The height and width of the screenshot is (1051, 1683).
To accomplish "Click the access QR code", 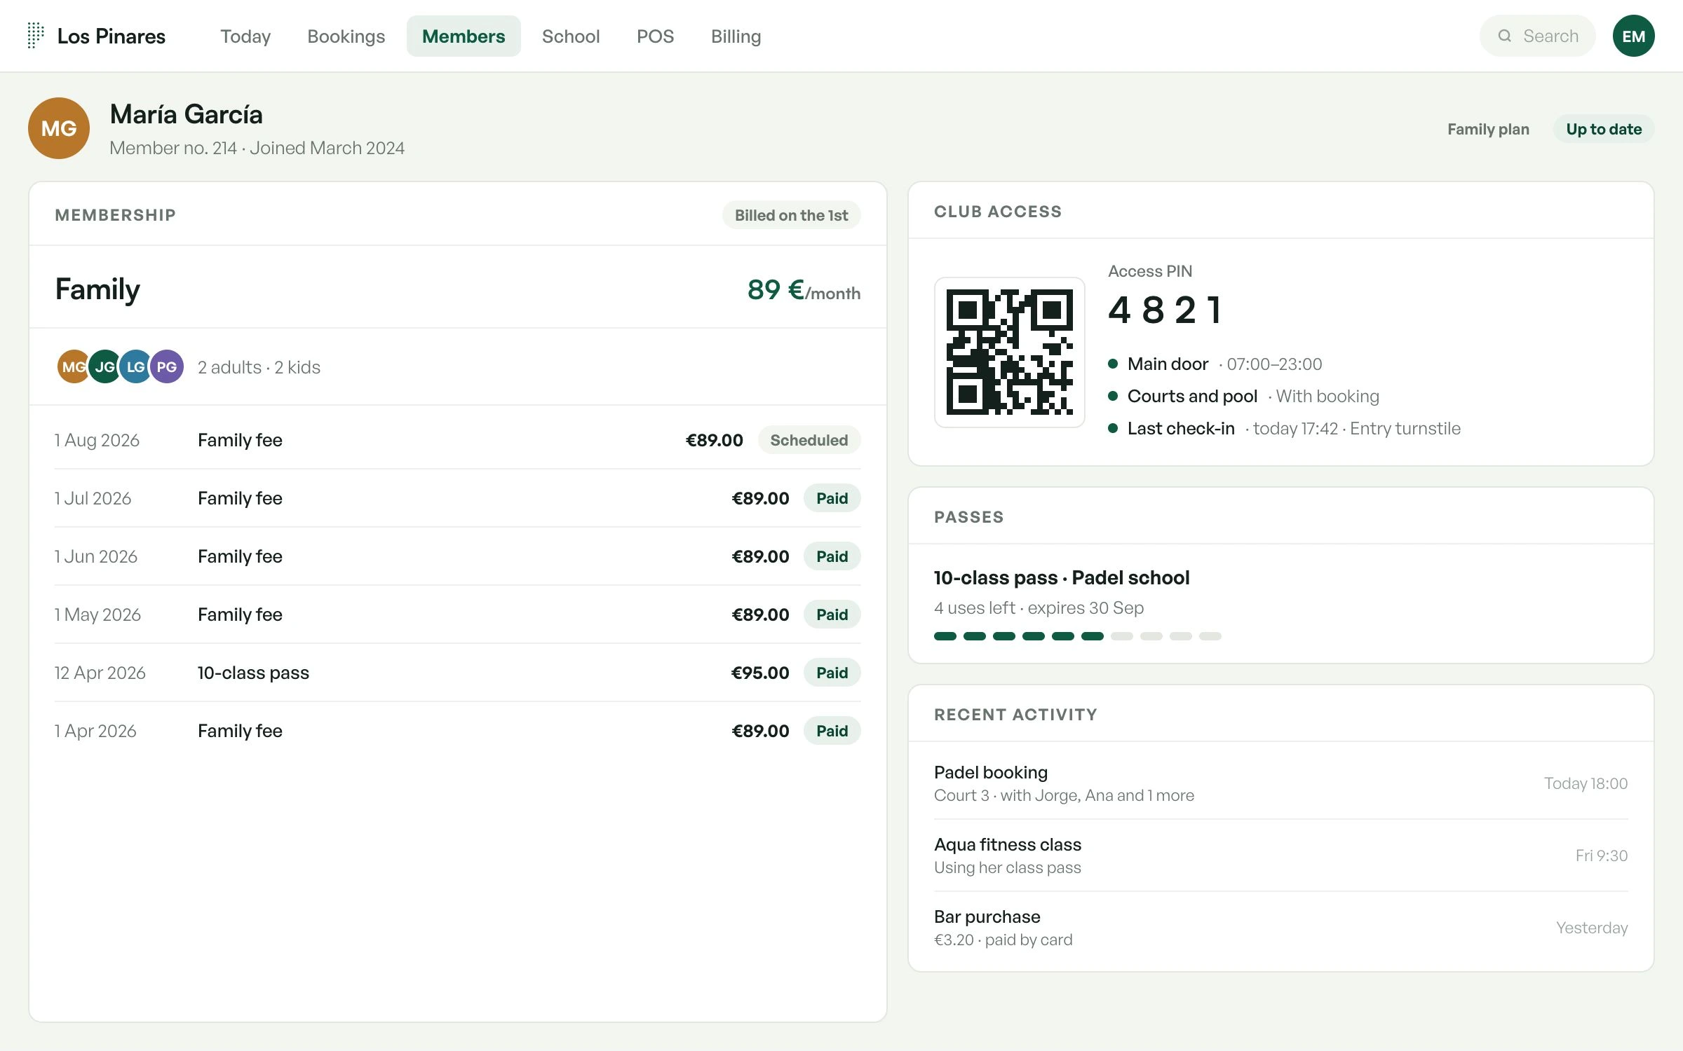I will [1009, 352].
